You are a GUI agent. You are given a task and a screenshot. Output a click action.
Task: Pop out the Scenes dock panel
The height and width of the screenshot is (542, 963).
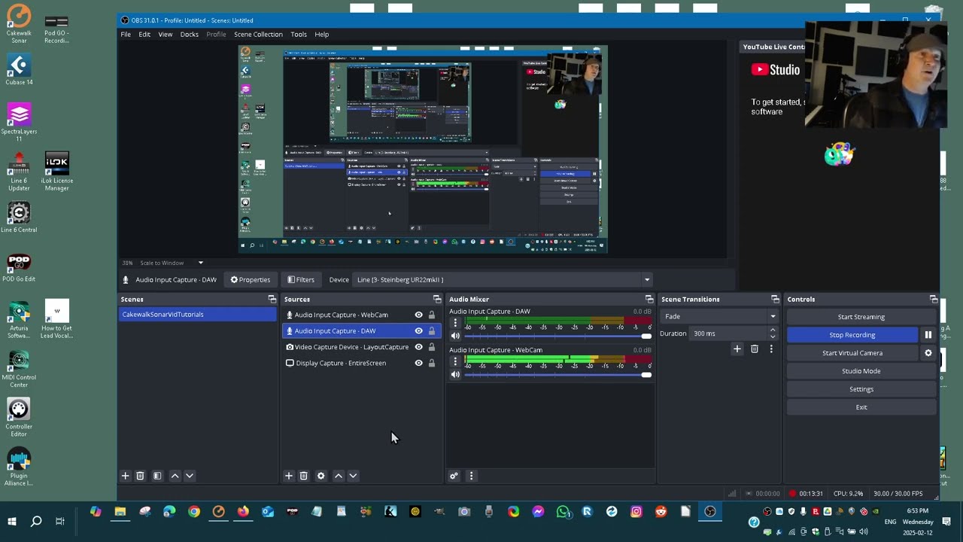(272, 300)
